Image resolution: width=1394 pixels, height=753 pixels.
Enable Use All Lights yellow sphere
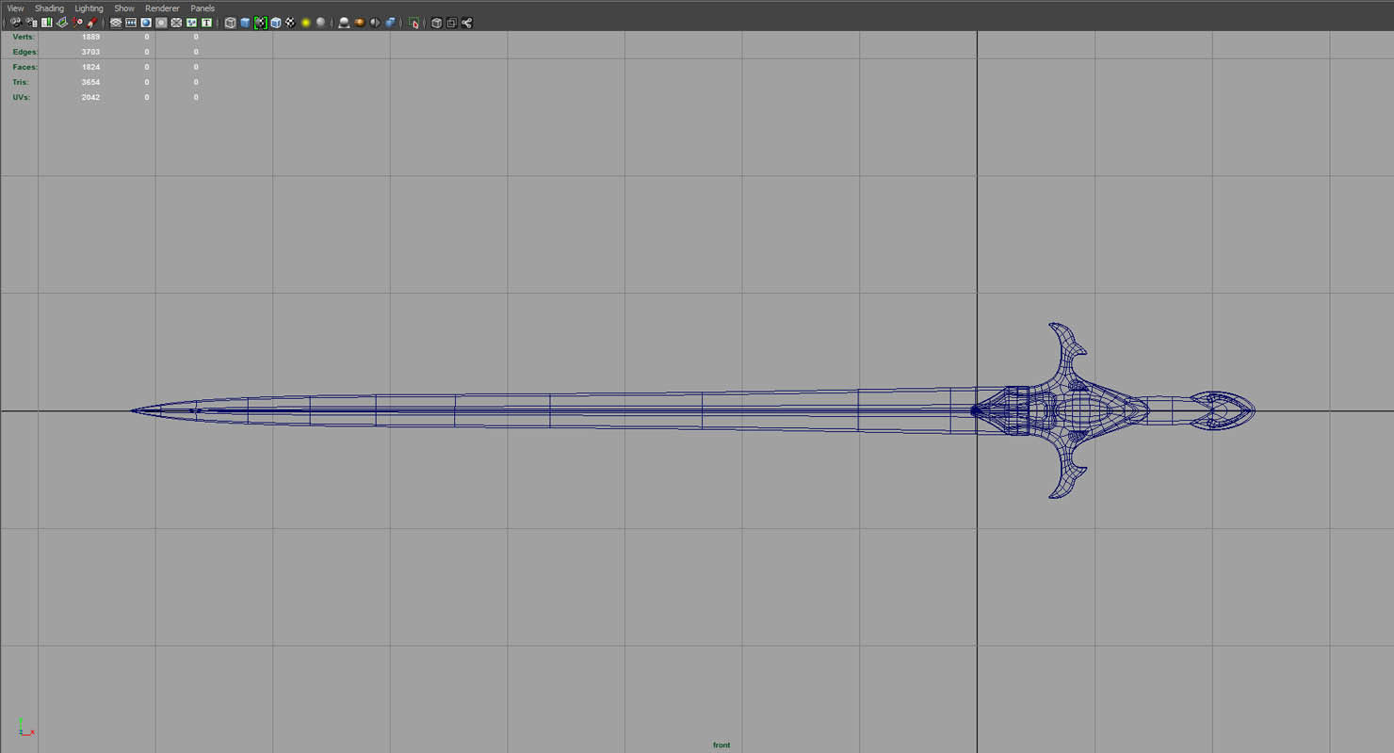coord(306,23)
